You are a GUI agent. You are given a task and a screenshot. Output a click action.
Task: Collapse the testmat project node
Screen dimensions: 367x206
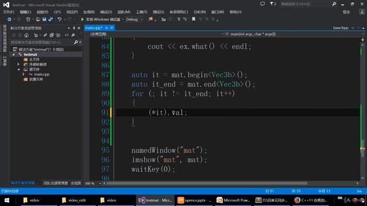14,54
